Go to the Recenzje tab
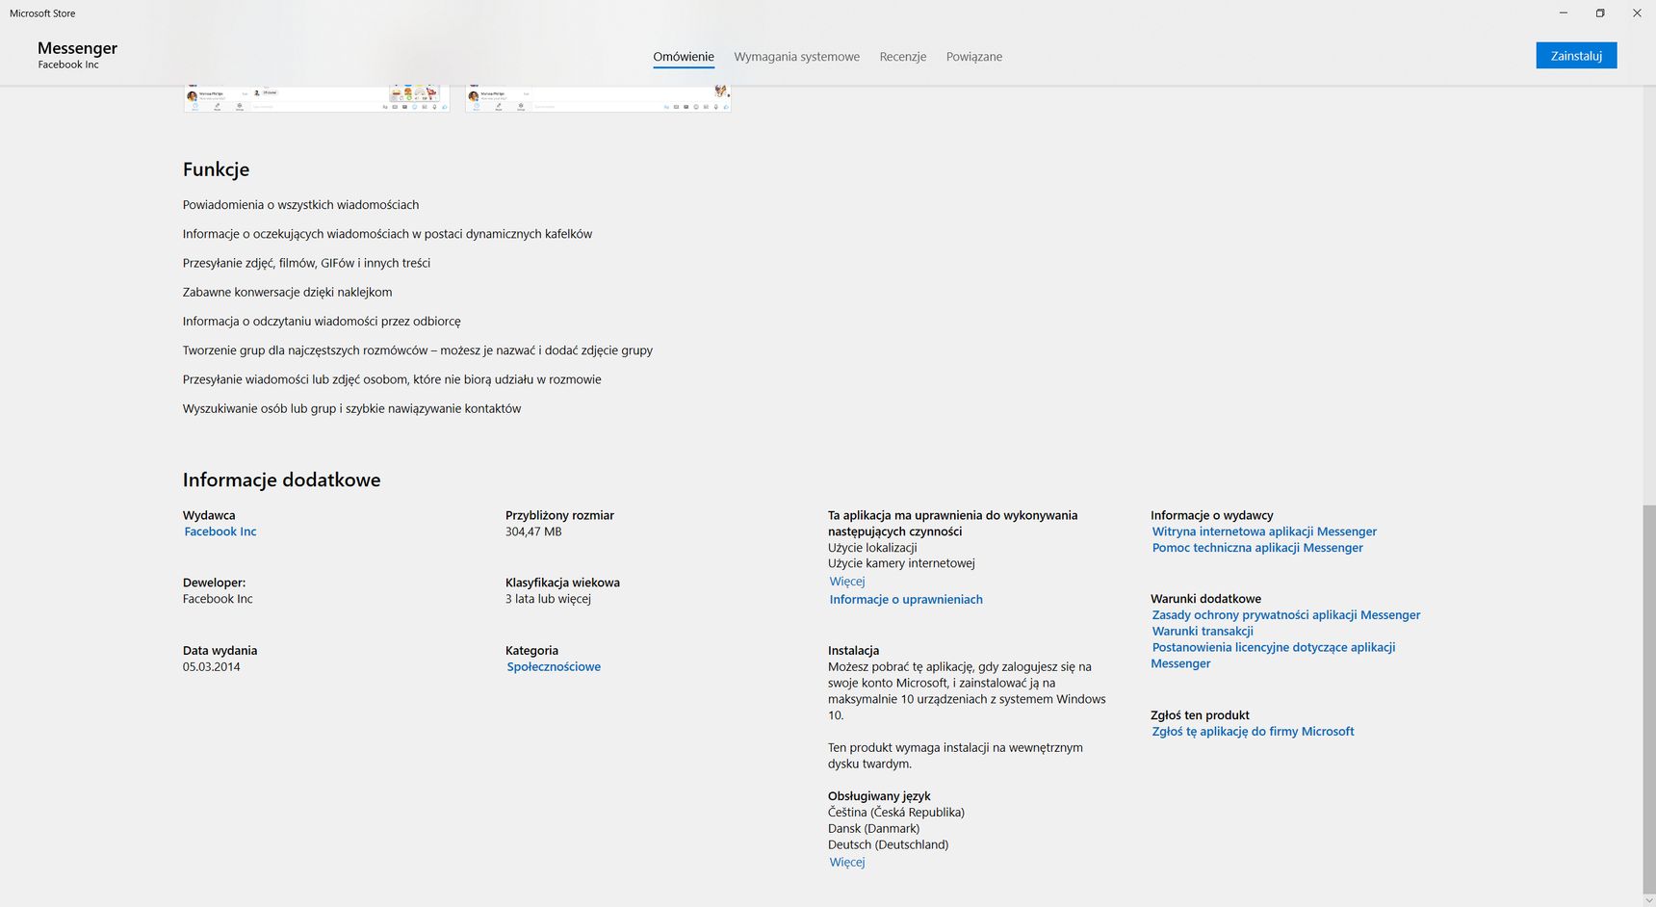The height and width of the screenshot is (907, 1656). click(x=902, y=57)
